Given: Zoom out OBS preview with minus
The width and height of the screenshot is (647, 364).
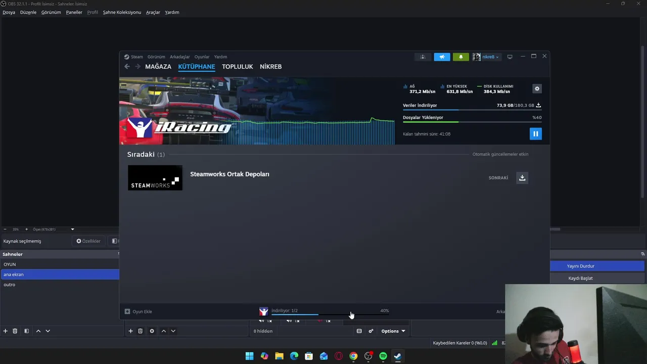Looking at the screenshot, I should (5, 230).
